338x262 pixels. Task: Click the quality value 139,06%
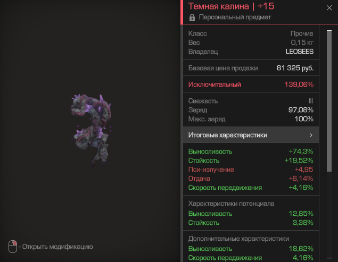pos(299,84)
